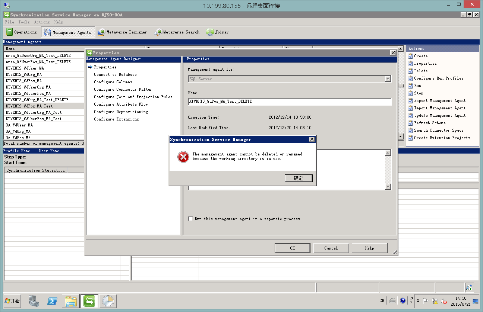Select the Synchronization Statistics tab
The image size is (483, 312).
(x=35, y=170)
